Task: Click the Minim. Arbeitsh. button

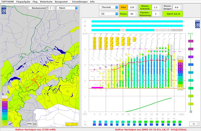Action: pos(145,7)
